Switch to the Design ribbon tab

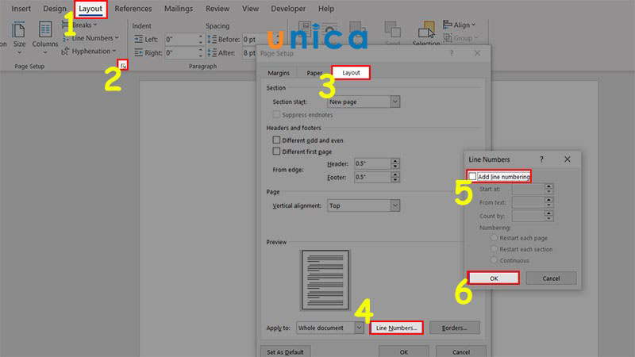pos(54,9)
